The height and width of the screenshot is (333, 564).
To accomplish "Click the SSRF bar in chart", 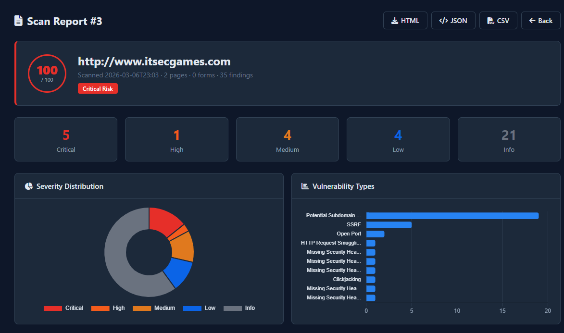I will coord(389,225).
